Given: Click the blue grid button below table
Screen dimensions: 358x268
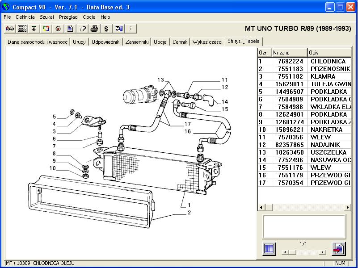Looking at the screenshot, I should pos(269,249).
